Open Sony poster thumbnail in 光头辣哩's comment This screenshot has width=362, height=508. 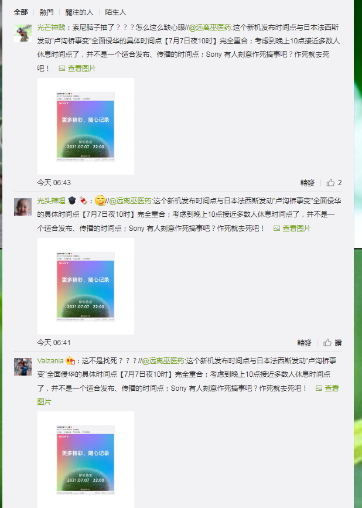(x=86, y=287)
